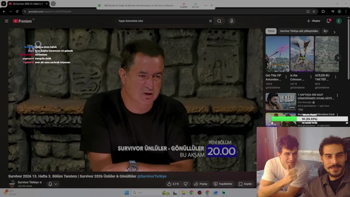Open options for Get This OP short
The height and width of the screenshot is (197, 350).
pos(286,77)
